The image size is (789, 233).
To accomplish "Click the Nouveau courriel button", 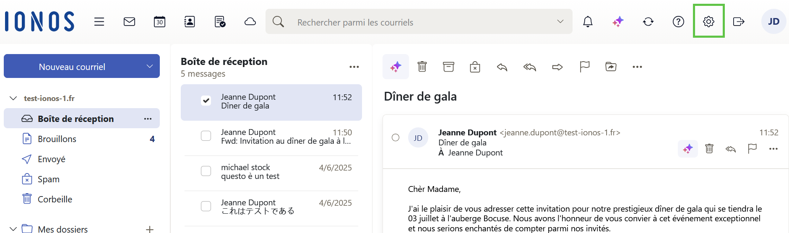I will [72, 67].
